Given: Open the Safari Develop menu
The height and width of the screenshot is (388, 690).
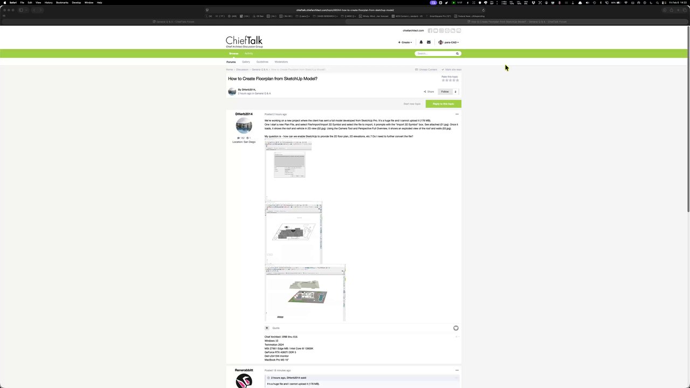Looking at the screenshot, I should coord(76,2).
